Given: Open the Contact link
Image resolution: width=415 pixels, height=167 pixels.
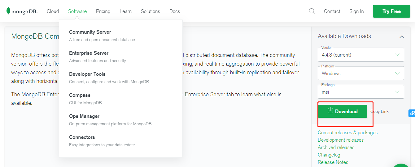Looking at the screenshot, I should pos(332,11).
